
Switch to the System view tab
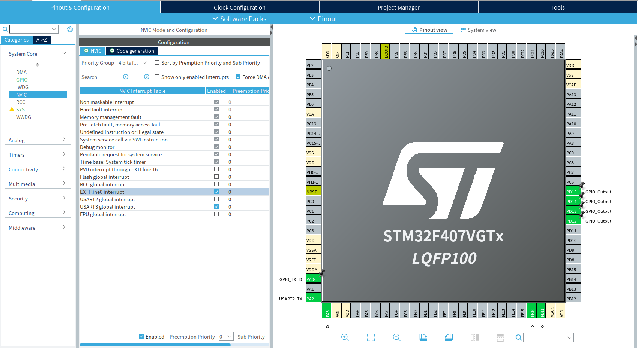click(478, 30)
